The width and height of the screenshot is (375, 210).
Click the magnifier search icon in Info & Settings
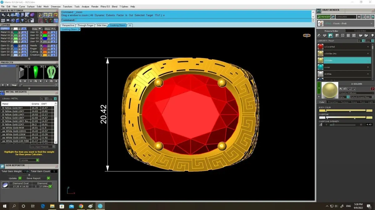click(8, 15)
